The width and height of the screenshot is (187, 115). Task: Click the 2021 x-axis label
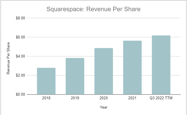pos(132,98)
